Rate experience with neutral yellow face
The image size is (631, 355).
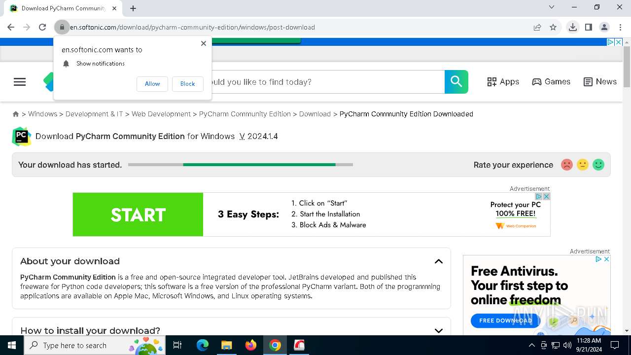[583, 165]
